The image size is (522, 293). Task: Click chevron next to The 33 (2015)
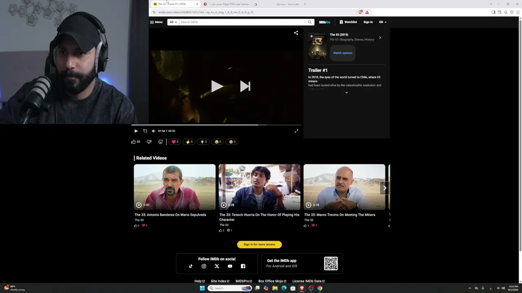click(380, 38)
